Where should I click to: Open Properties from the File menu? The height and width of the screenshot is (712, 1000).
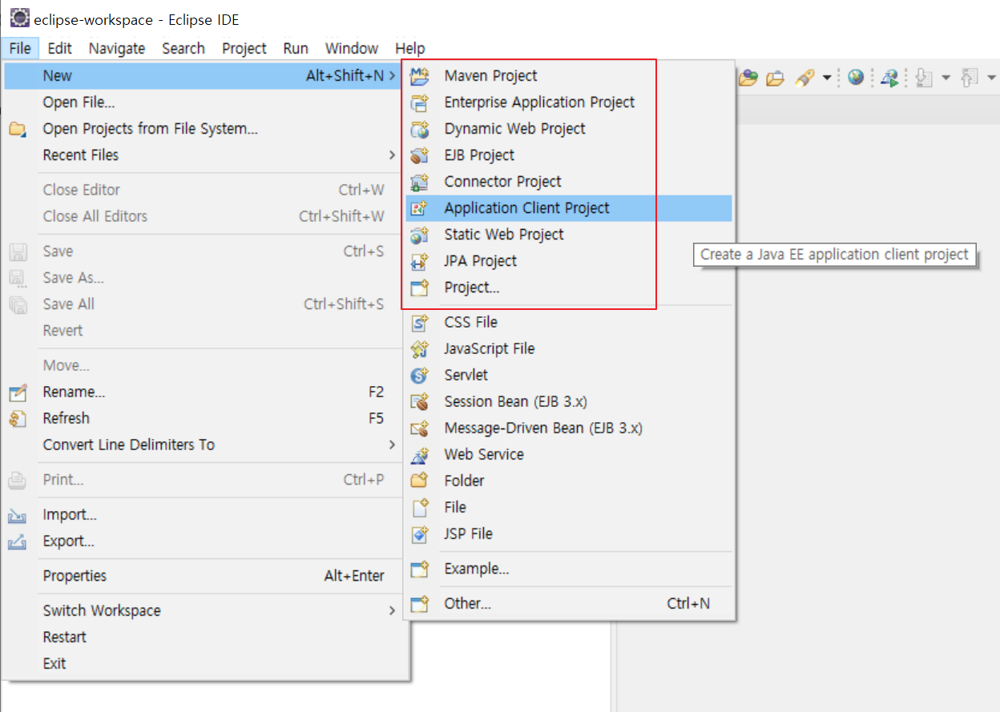pyautogui.click(x=208, y=576)
